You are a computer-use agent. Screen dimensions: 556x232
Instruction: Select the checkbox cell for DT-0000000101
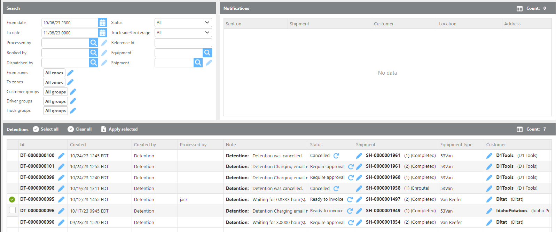[x=12, y=166]
